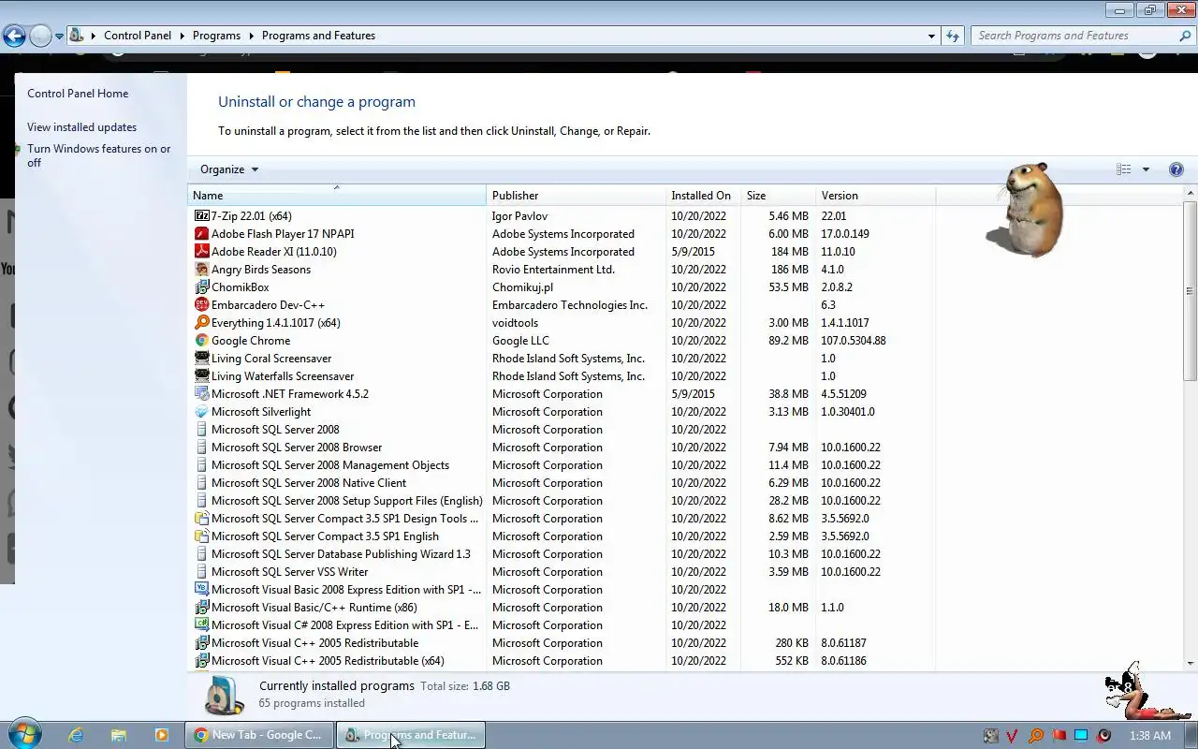The width and height of the screenshot is (1198, 749).
Task: Open the recent pages dropdown next to Forward
Action: (60, 37)
